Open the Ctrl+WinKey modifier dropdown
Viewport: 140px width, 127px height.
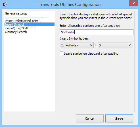77,45
